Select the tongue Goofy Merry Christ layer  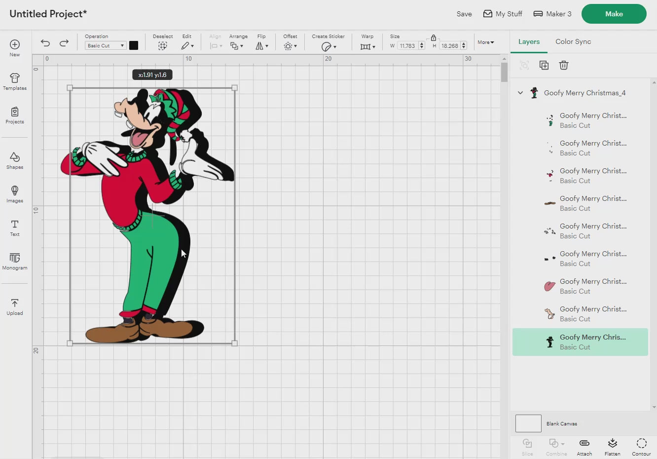580,286
